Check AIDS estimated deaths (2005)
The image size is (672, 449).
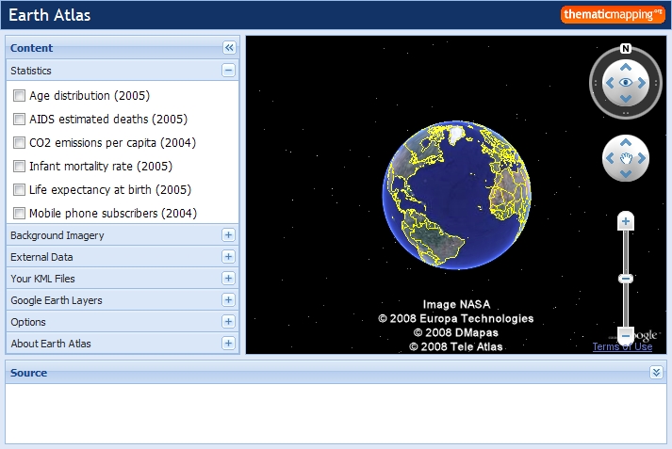tap(19, 119)
